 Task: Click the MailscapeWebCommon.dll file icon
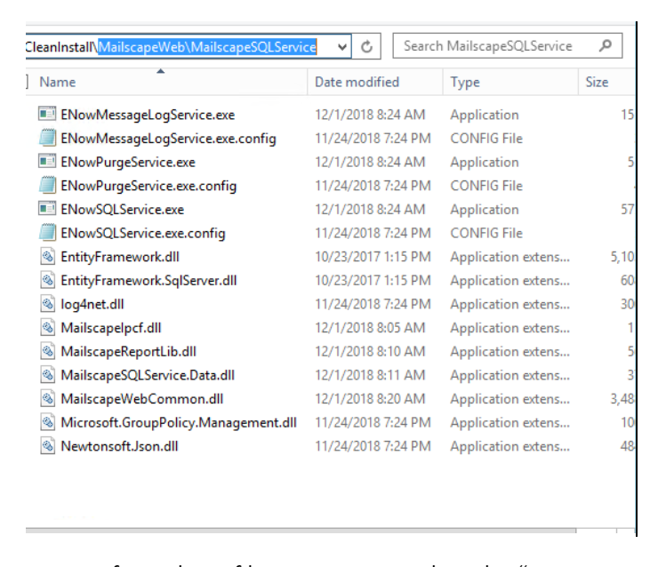pos(47,398)
